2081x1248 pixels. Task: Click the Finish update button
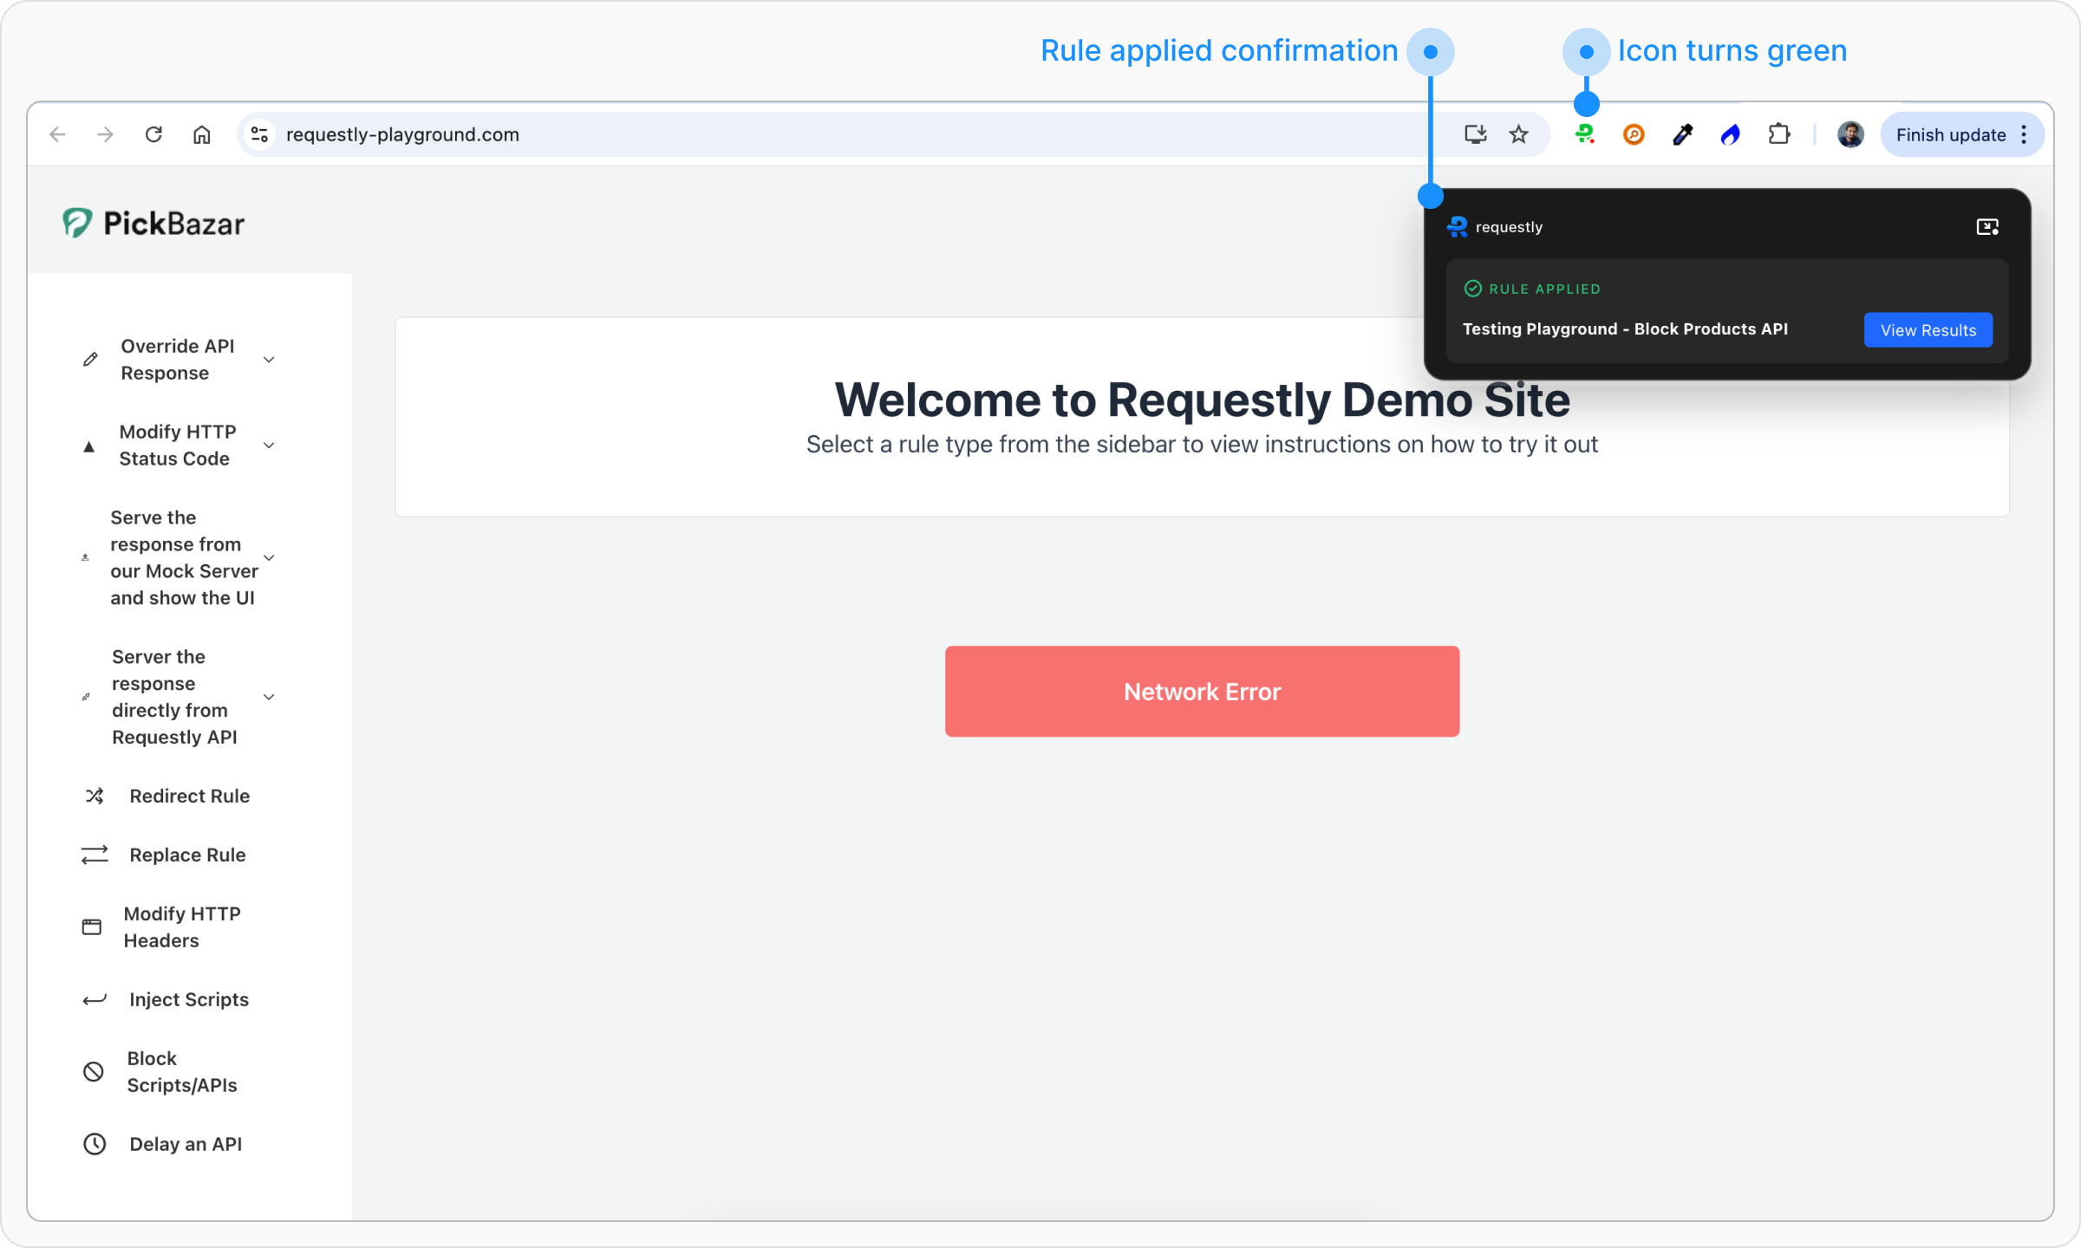point(1950,134)
